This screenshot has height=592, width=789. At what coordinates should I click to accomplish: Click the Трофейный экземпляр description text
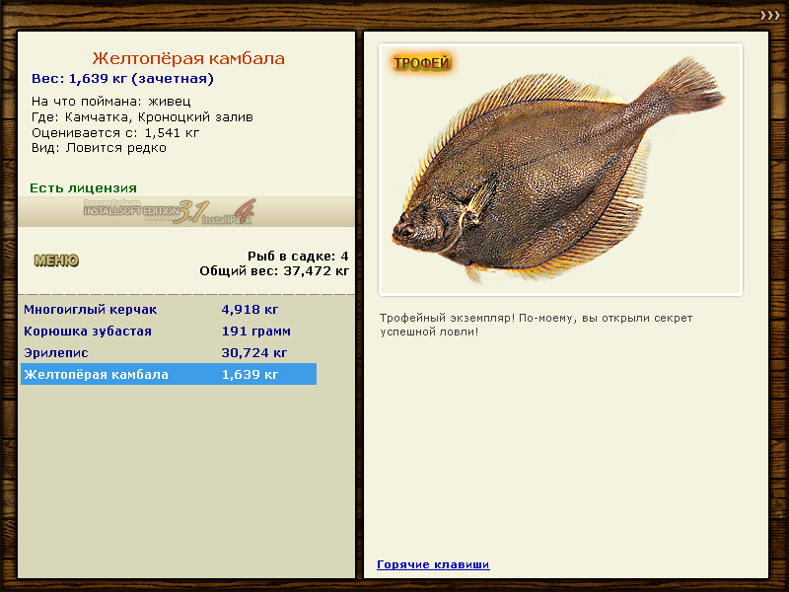click(536, 325)
